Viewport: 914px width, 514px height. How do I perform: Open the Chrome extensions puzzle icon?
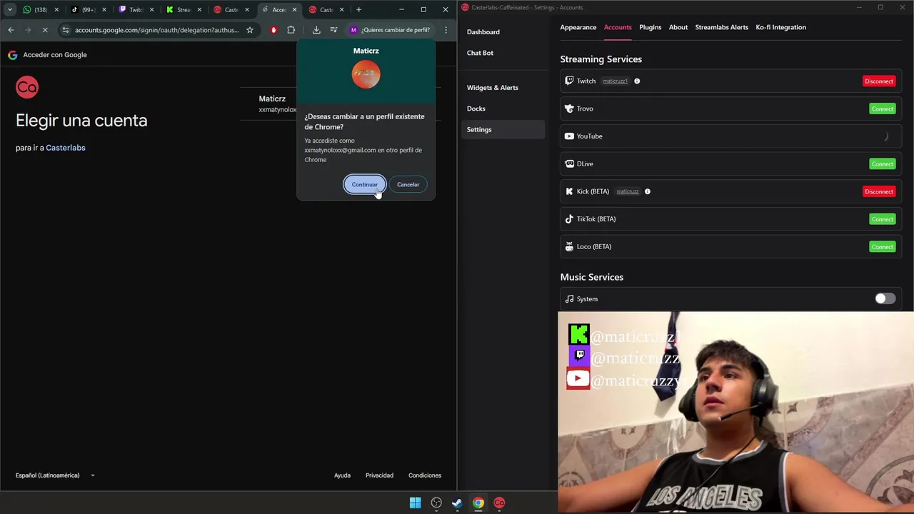click(x=291, y=30)
